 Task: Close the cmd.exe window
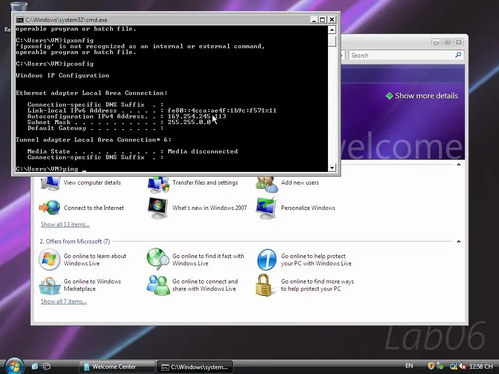click(331, 19)
